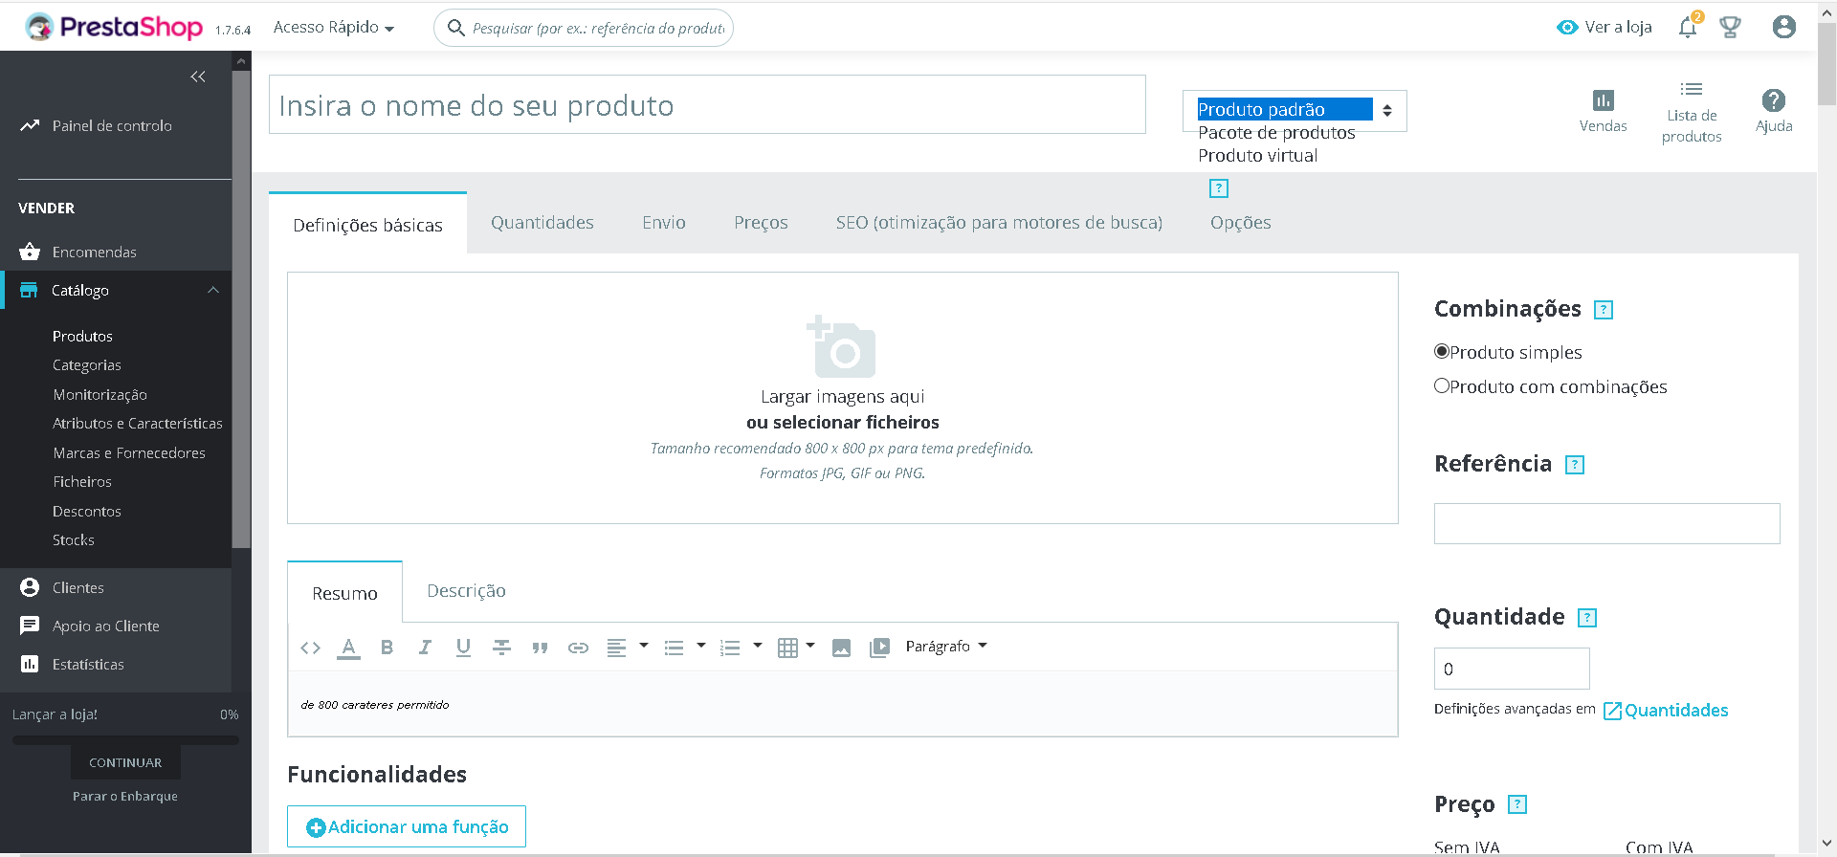The width and height of the screenshot is (1837, 857).
Task: Apply underline formatting in editor
Action: click(463, 648)
